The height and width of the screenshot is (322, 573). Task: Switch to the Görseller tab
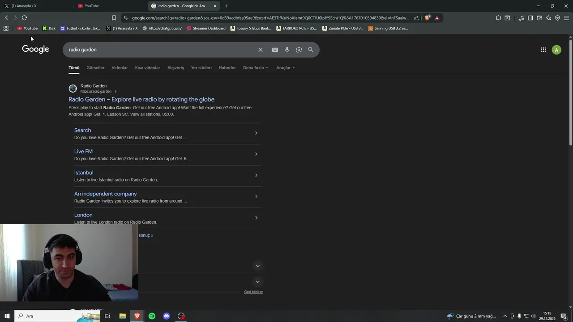(95, 68)
